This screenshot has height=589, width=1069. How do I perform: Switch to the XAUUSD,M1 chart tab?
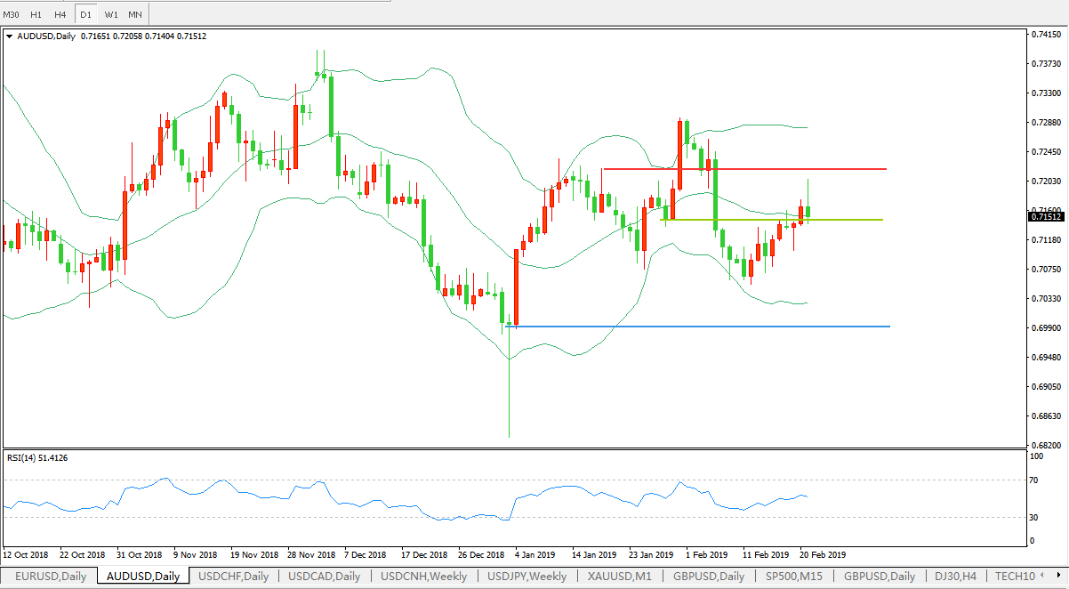(x=620, y=577)
